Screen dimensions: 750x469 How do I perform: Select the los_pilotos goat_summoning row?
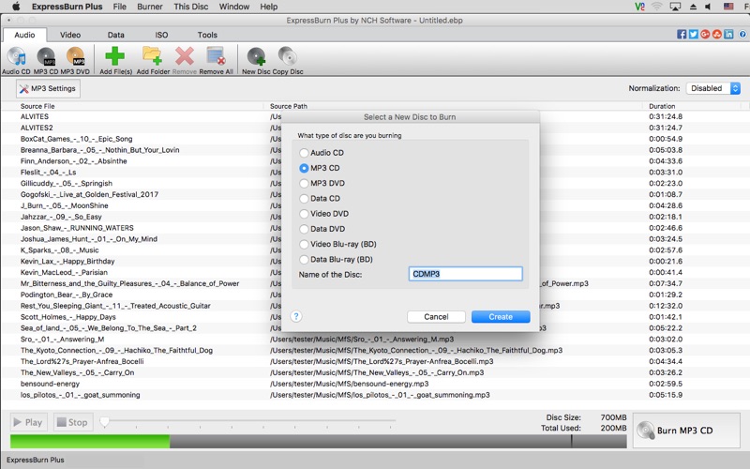click(375, 395)
